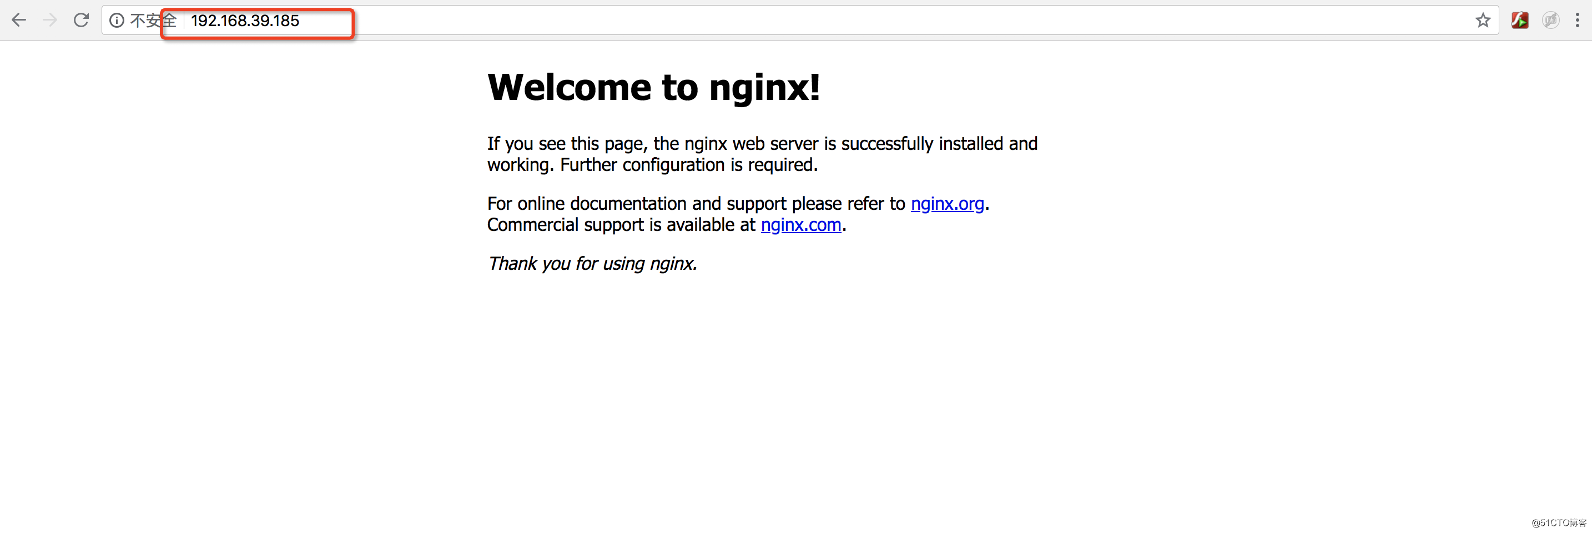Follow the nginx.com commercial support link
This screenshot has width=1592, height=533.
pyautogui.click(x=800, y=224)
